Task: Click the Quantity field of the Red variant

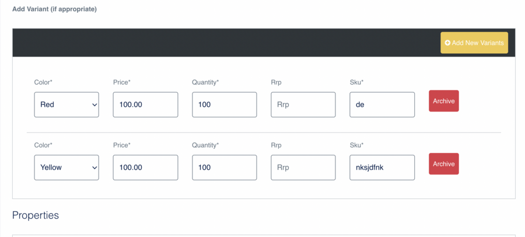Action: [225, 104]
